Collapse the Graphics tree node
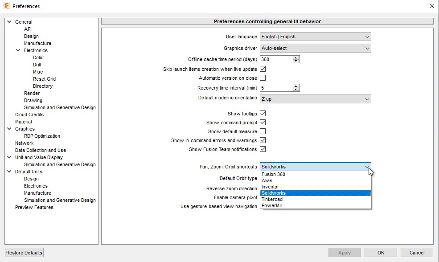The width and height of the screenshot is (439, 262). [9, 129]
